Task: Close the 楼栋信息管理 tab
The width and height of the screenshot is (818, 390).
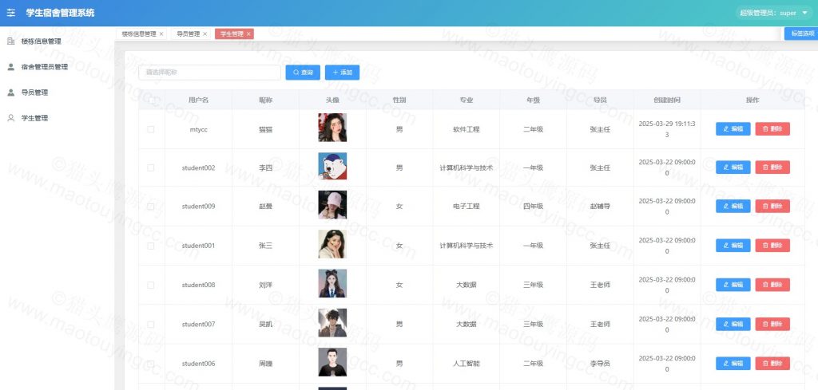Action: pos(161,33)
